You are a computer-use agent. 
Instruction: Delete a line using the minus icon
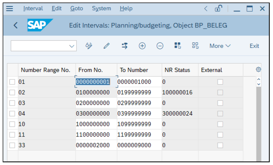(160, 46)
